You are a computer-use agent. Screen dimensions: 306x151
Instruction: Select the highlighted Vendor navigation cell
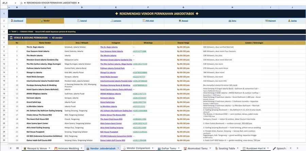45,21
